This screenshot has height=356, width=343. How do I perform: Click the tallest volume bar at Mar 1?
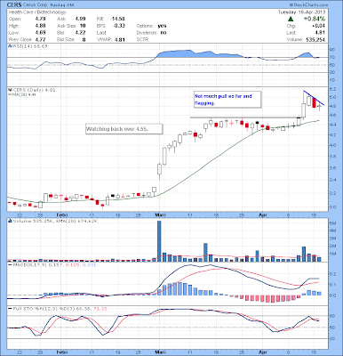pyautogui.click(x=159, y=241)
